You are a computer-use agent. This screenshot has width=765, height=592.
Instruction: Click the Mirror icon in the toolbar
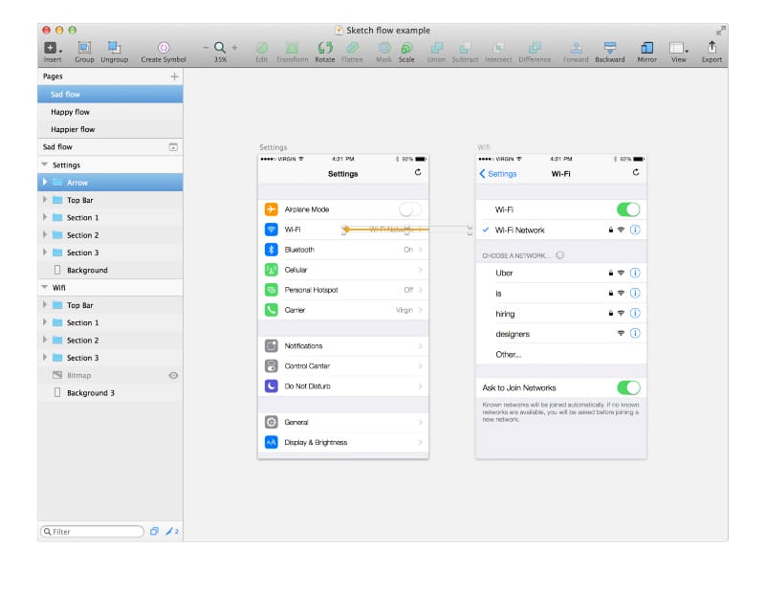(x=646, y=49)
